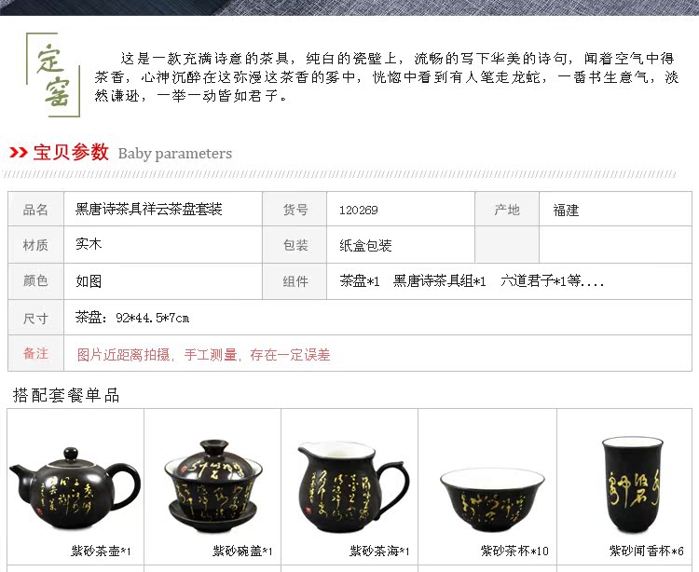Select the 紫砂茶杯 tea cup image
699x572 pixels.
(x=492, y=500)
